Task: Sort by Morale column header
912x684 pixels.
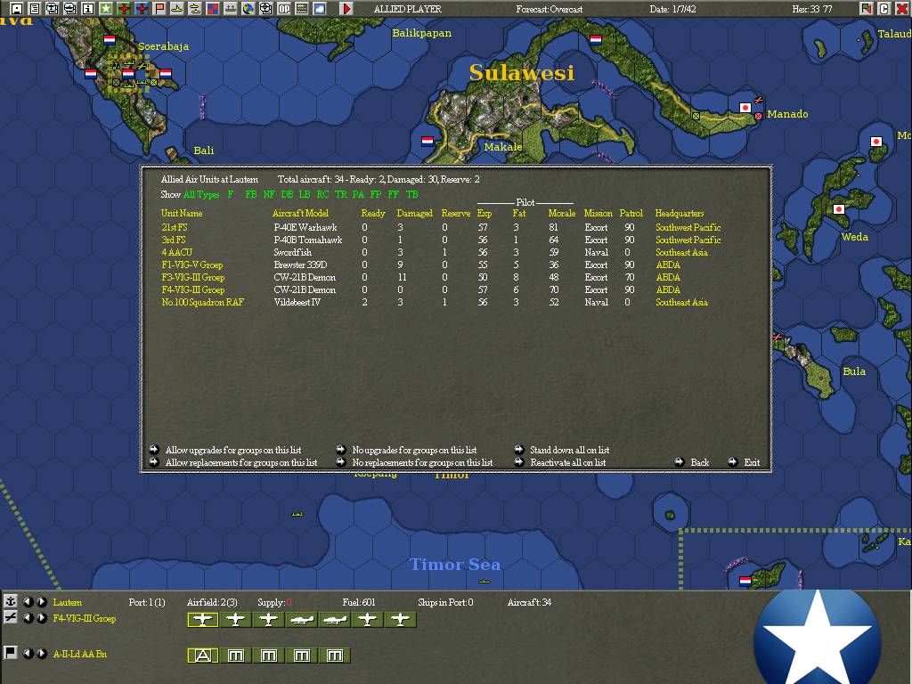Action: pyautogui.click(x=562, y=214)
